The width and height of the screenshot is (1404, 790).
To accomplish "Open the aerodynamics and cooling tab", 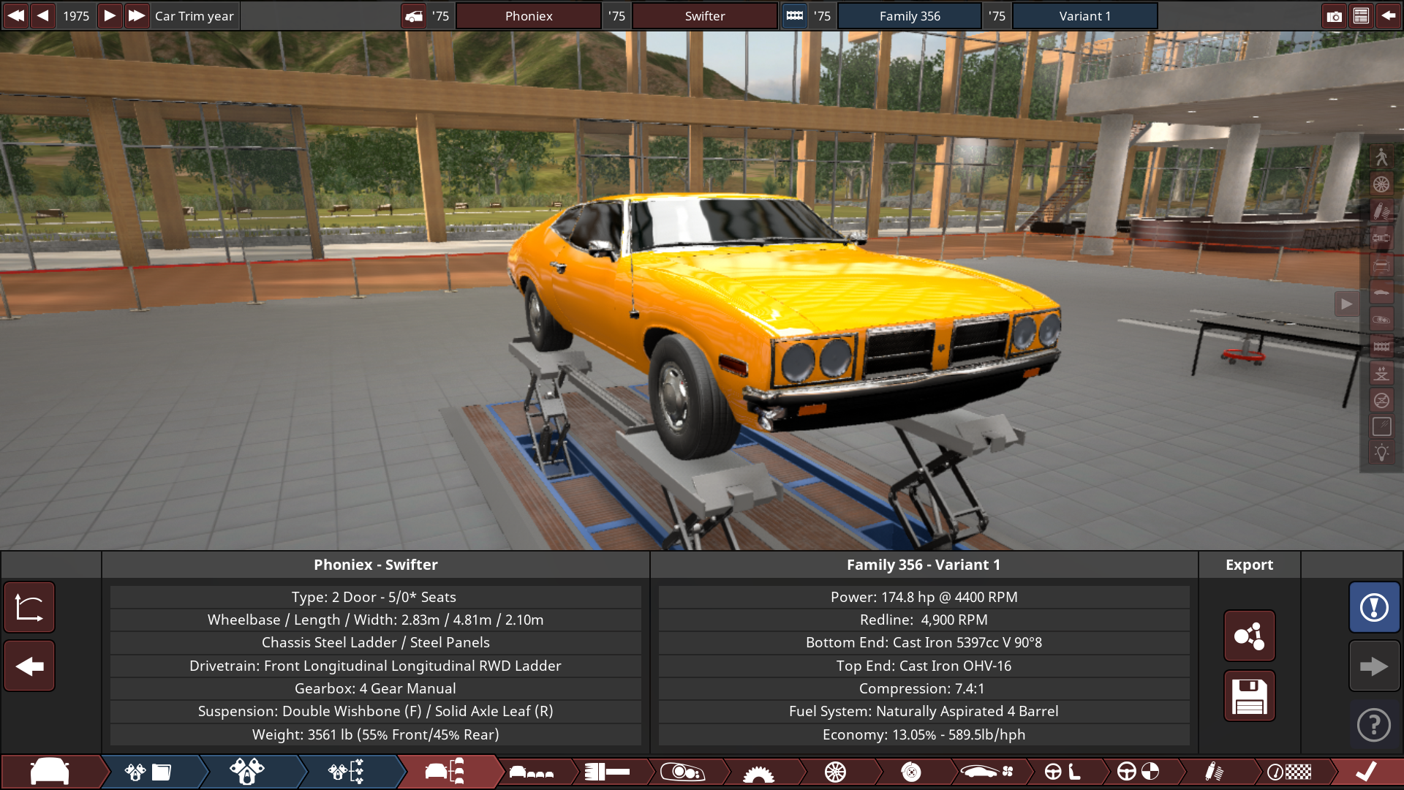I will tap(987, 772).
